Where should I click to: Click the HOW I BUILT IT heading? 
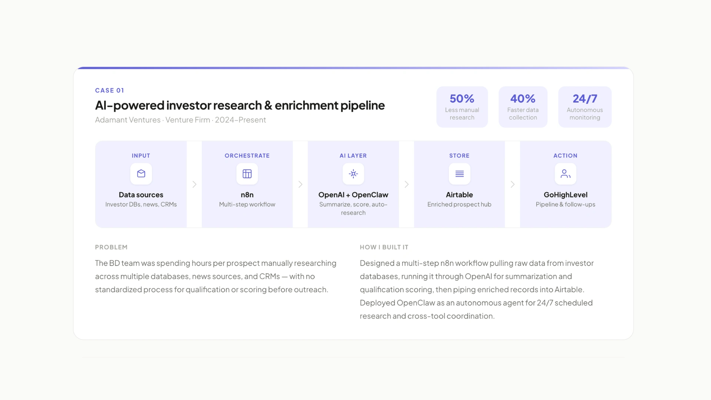[384, 247]
